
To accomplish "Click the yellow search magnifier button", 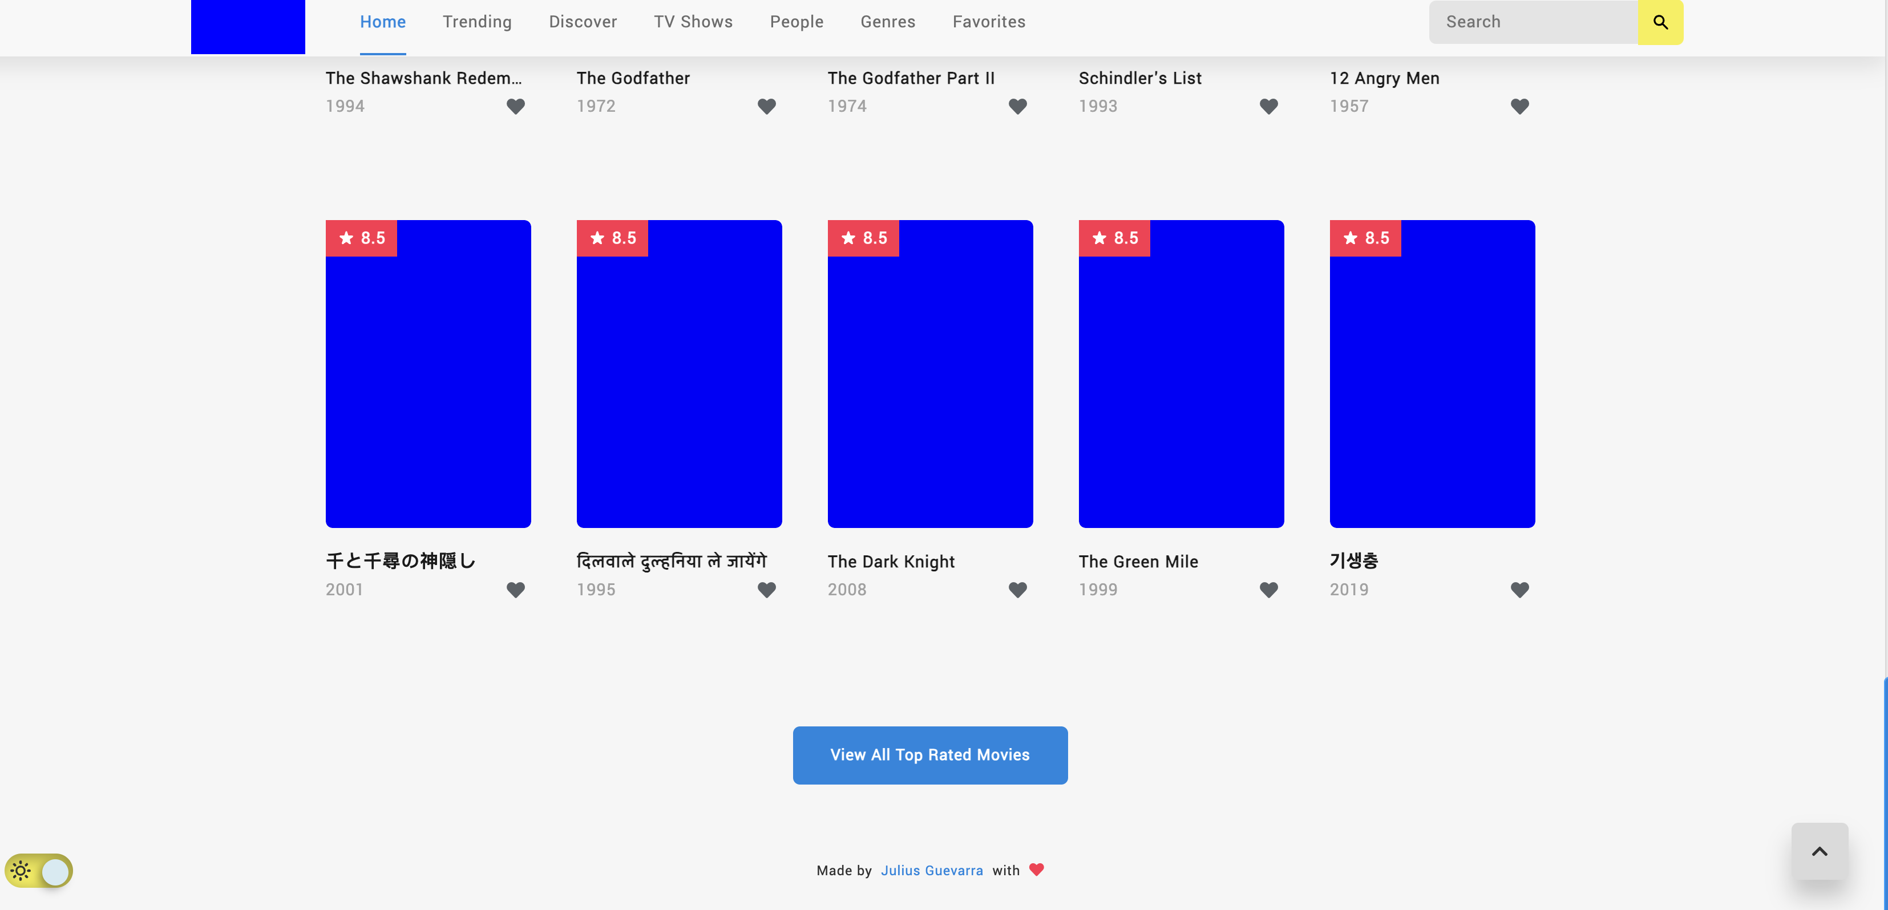I will click(1660, 22).
